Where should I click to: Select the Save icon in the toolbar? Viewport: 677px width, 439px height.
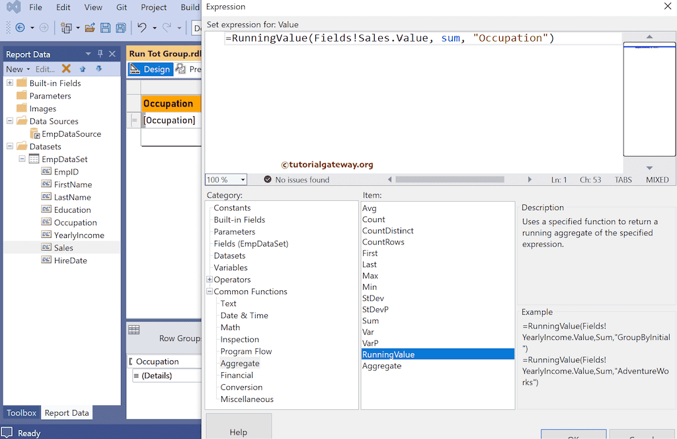point(106,28)
